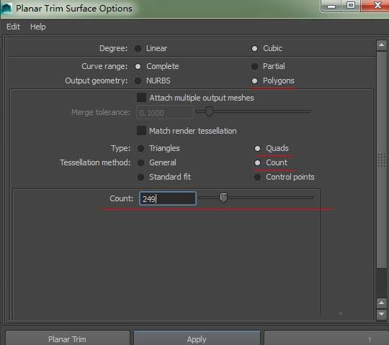Enable Attach multiple output meshes checkbox
The image size is (389, 345).
[x=141, y=98]
